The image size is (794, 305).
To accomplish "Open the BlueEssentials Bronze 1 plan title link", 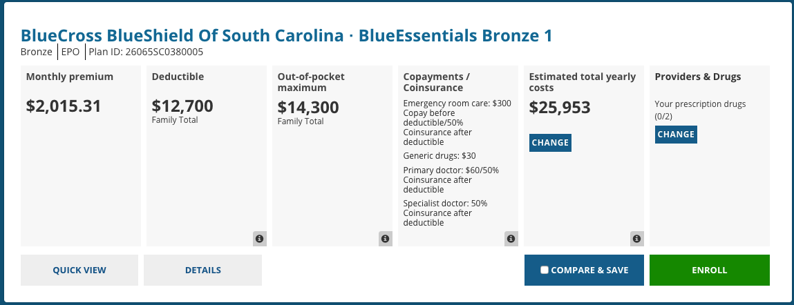I will [x=287, y=36].
